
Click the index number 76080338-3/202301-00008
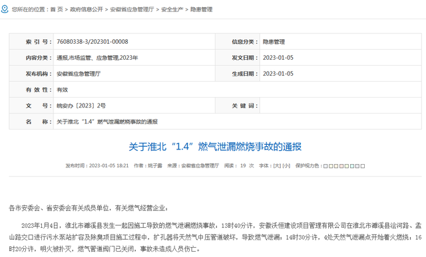coord(93,41)
